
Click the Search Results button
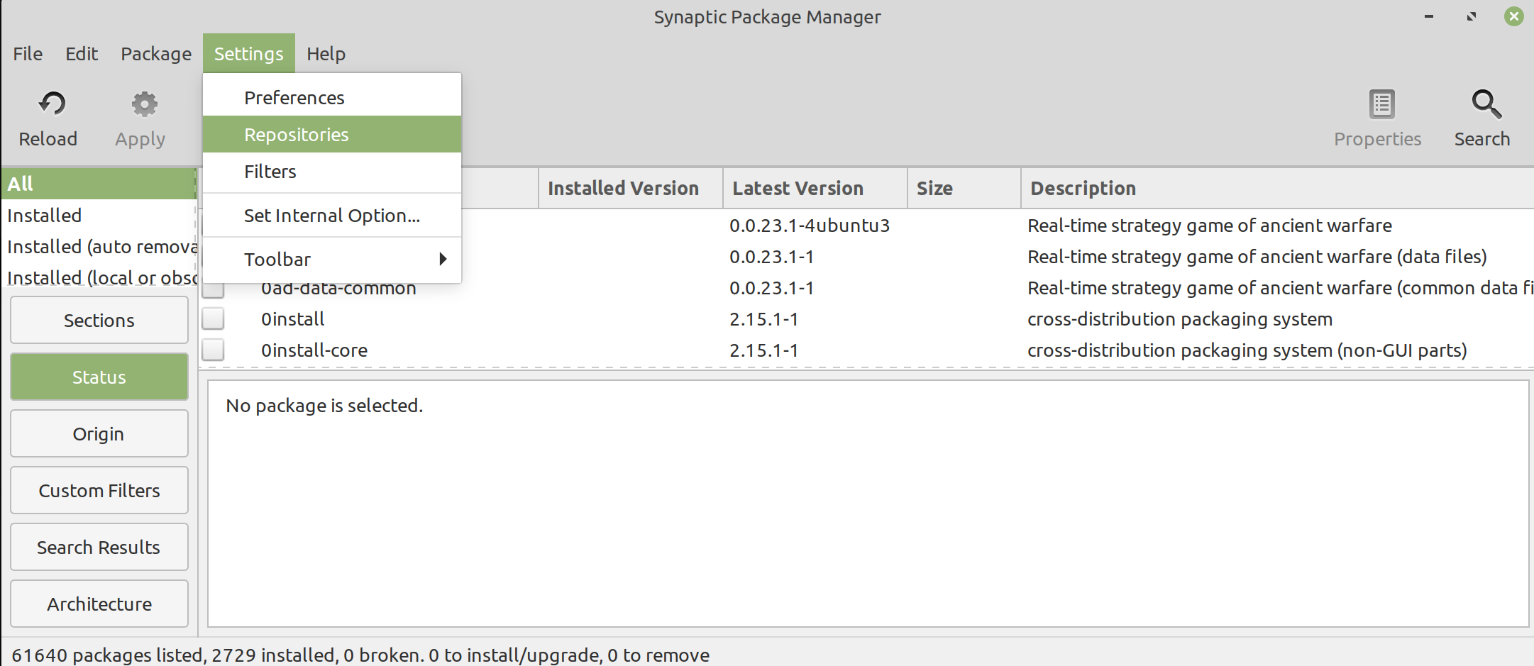[99, 548]
